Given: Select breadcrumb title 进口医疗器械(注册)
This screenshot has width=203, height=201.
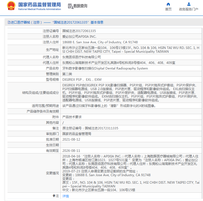Looking at the screenshot, I should [x=26, y=22].
